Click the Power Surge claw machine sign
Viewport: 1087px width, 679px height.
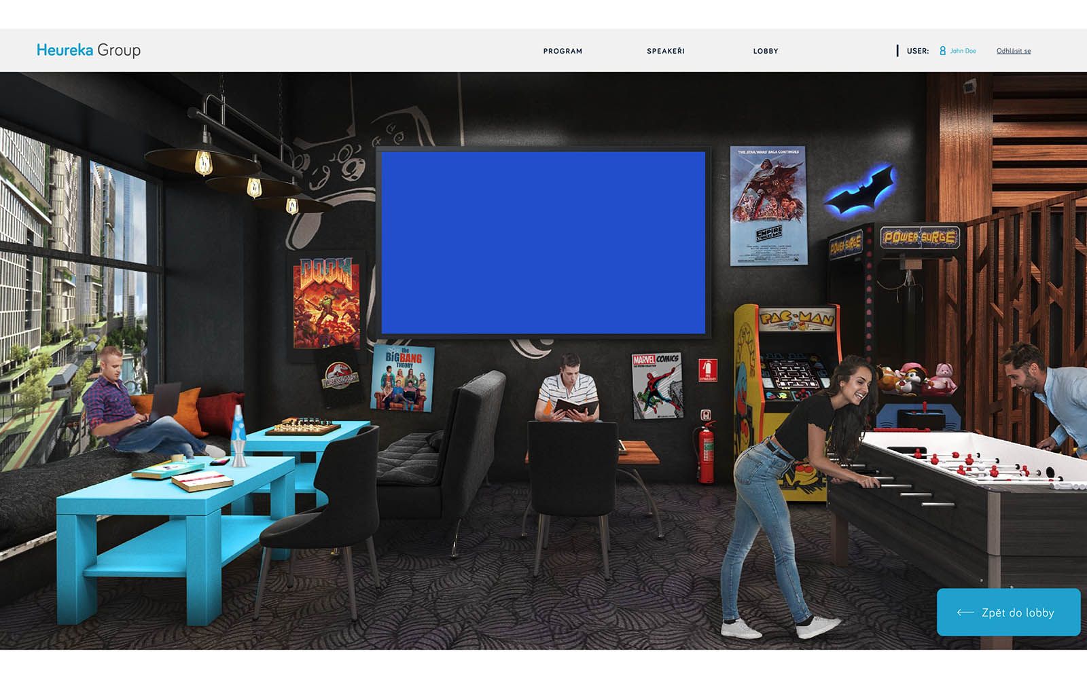[x=920, y=238]
